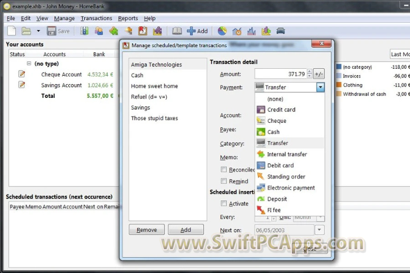Click the Invoices category color swatch
Screen dimensions: 410x273
[339, 76]
